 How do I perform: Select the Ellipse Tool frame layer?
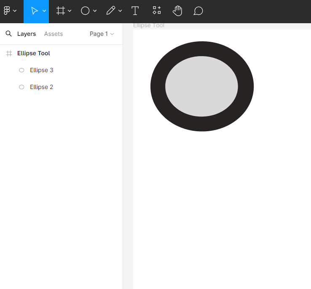(61, 53)
